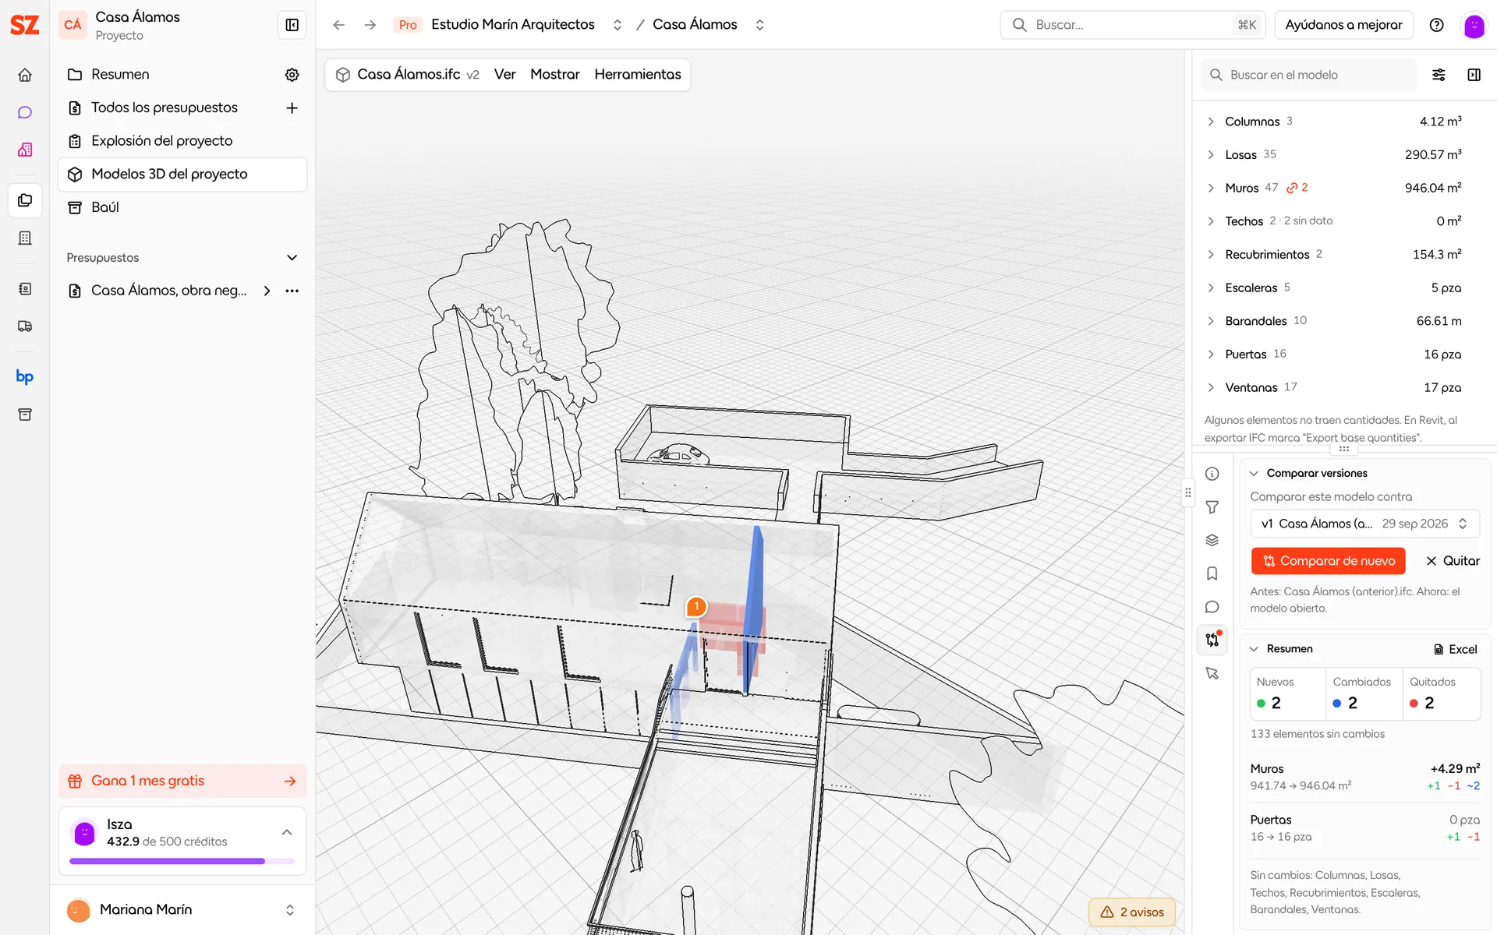Image resolution: width=1497 pixels, height=935 pixels.
Task: Open Estudio Marín Arquitectos workspace switcher
Action: [x=617, y=25]
